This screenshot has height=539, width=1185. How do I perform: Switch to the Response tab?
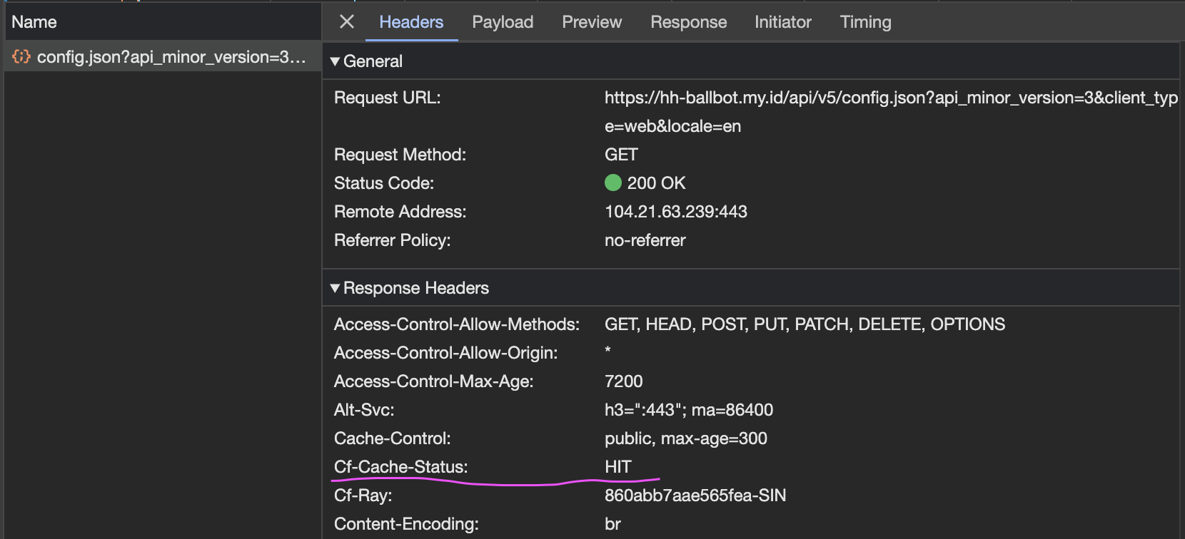point(688,22)
